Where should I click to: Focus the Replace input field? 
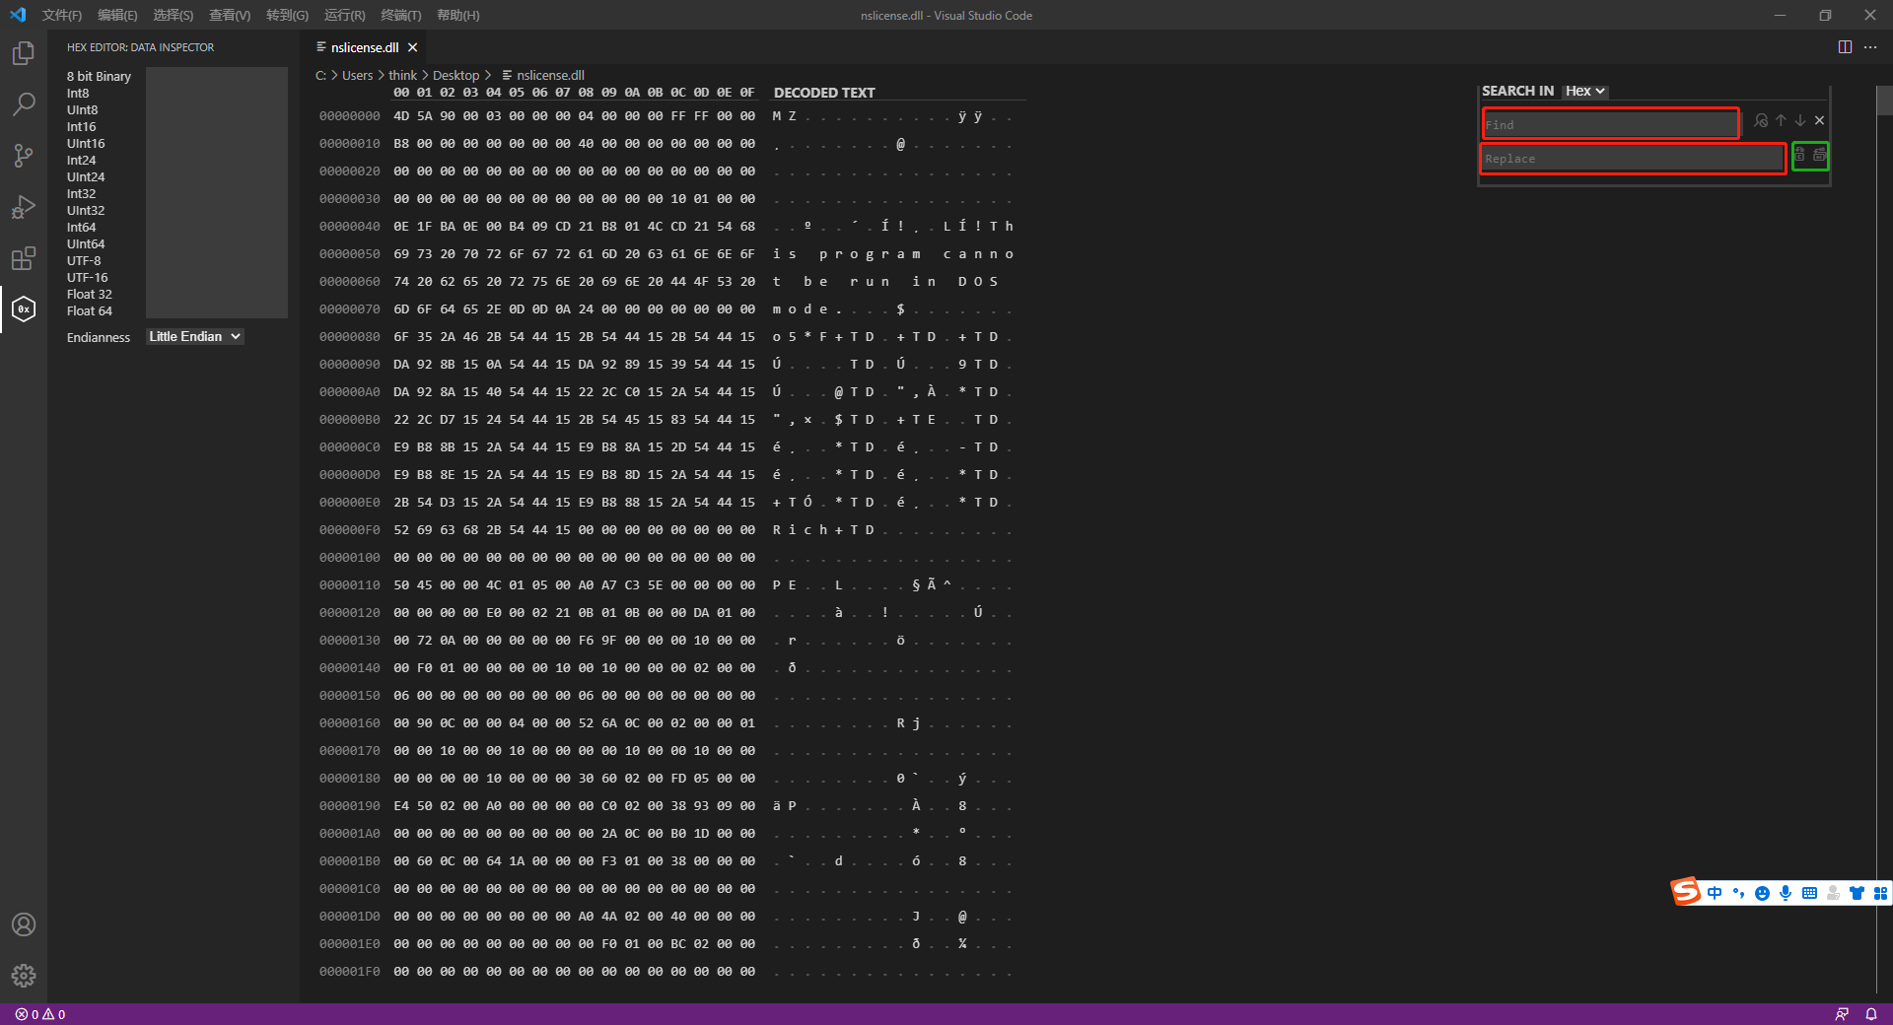click(x=1634, y=159)
